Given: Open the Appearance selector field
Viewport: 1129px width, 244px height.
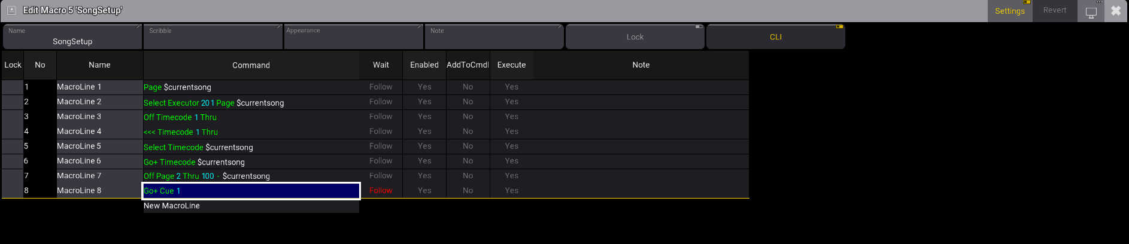Looking at the screenshot, I should [353, 37].
